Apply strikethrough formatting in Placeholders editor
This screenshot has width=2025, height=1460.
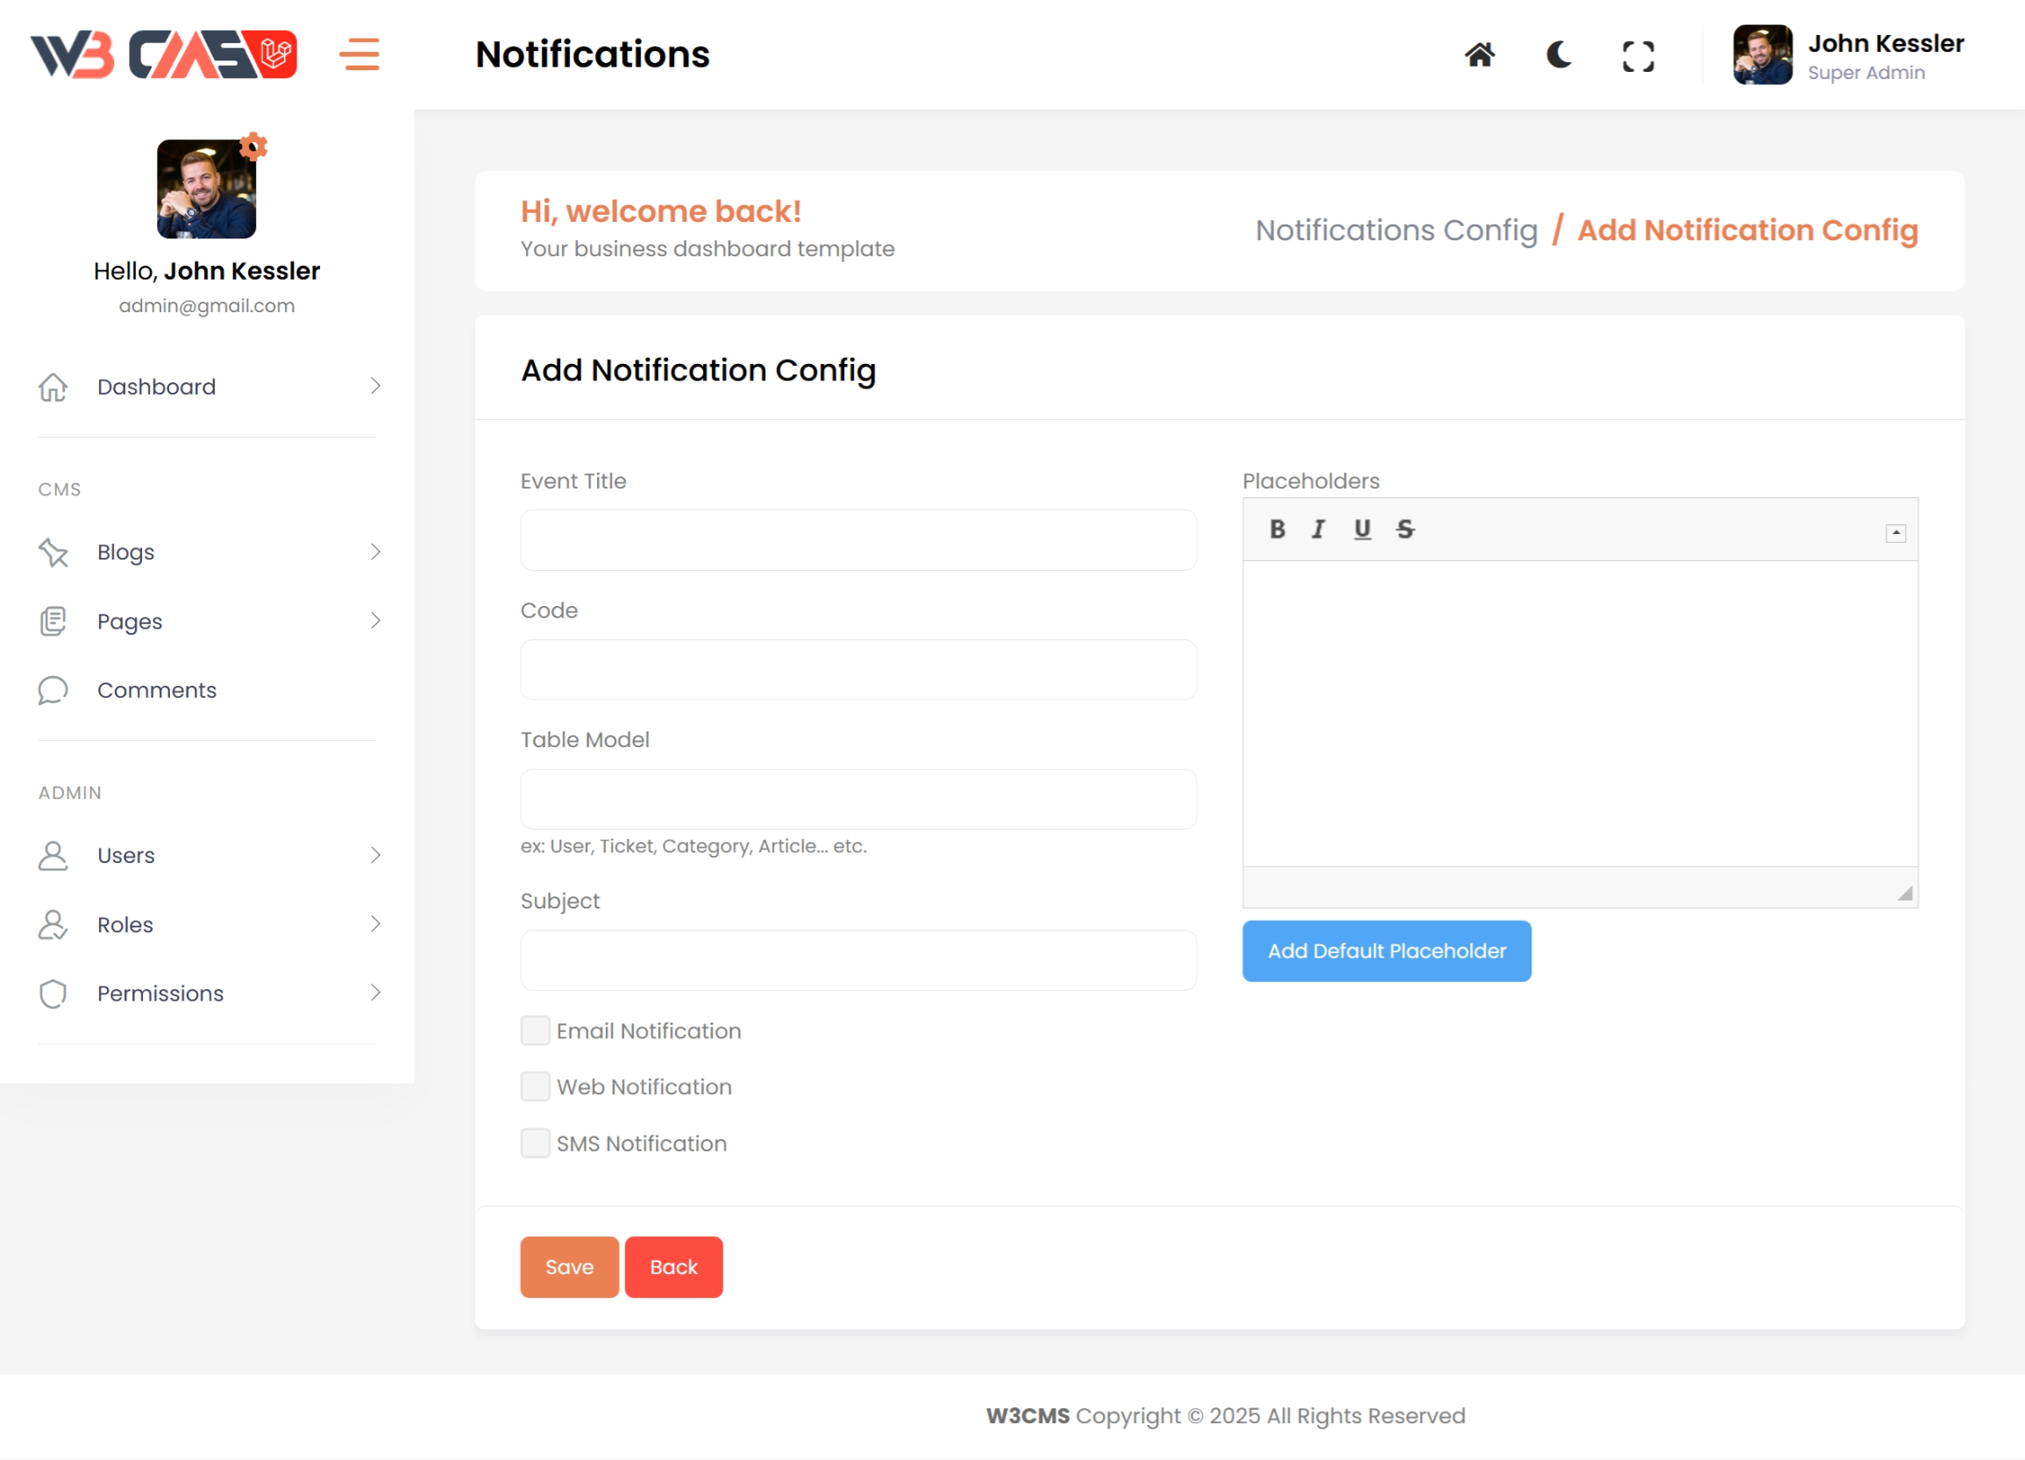pos(1404,530)
